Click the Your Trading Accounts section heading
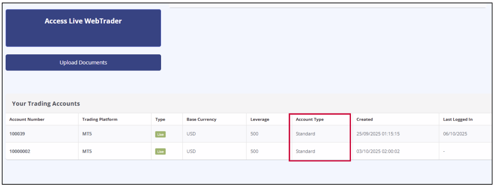The width and height of the screenshot is (495, 187). coord(46,104)
